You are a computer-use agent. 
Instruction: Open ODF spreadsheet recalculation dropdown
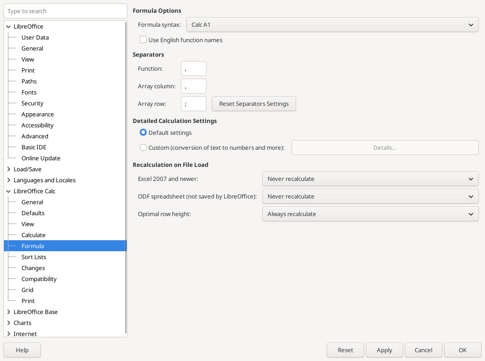coord(370,196)
